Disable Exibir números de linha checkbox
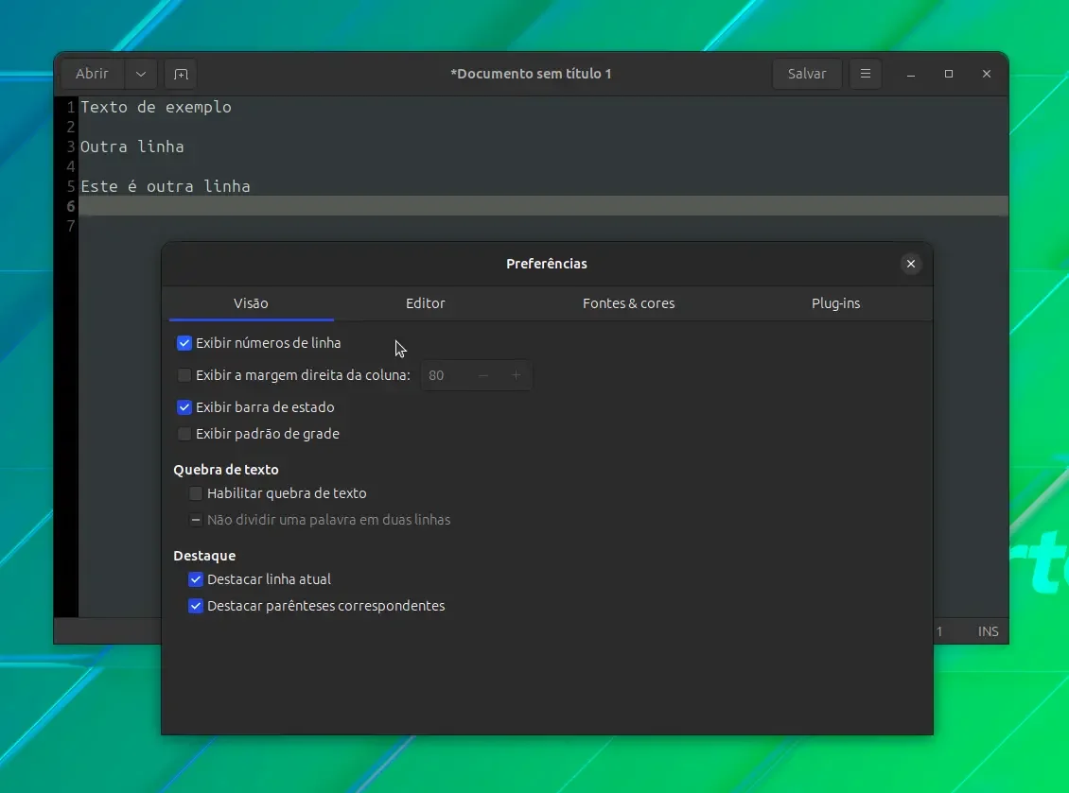The height and width of the screenshot is (793, 1069). (184, 343)
